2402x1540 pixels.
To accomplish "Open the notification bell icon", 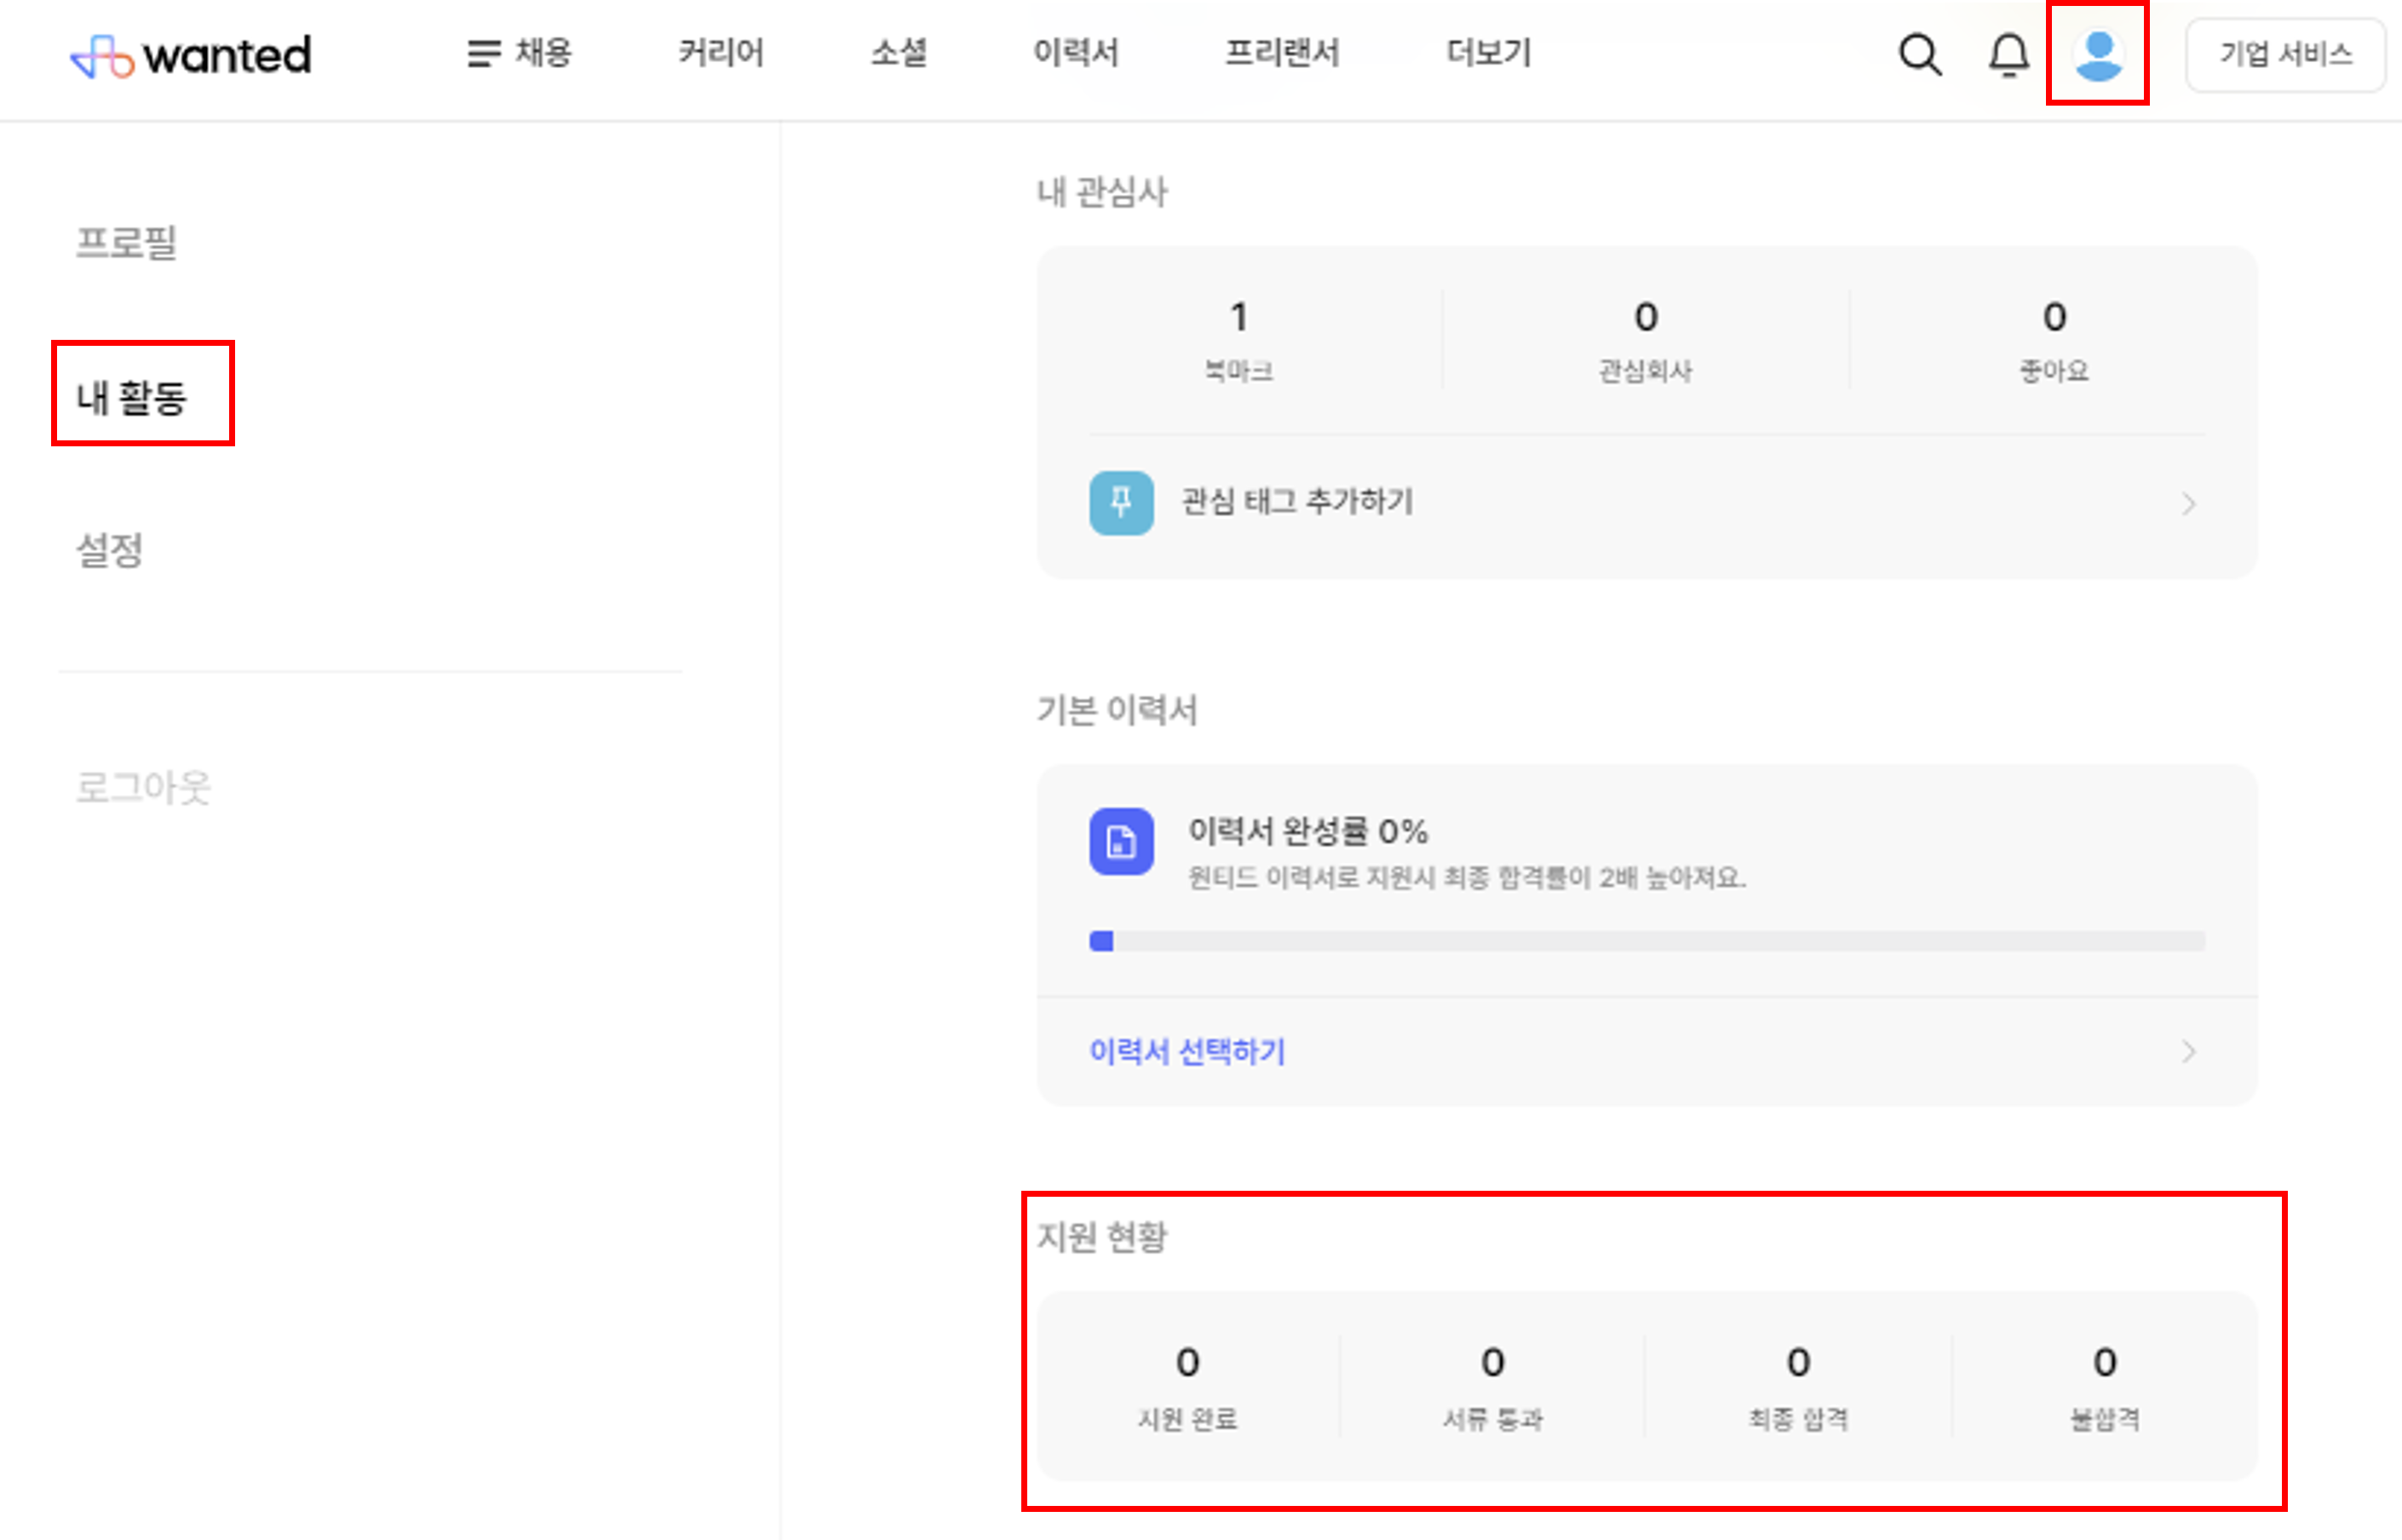I will coord(2008,55).
